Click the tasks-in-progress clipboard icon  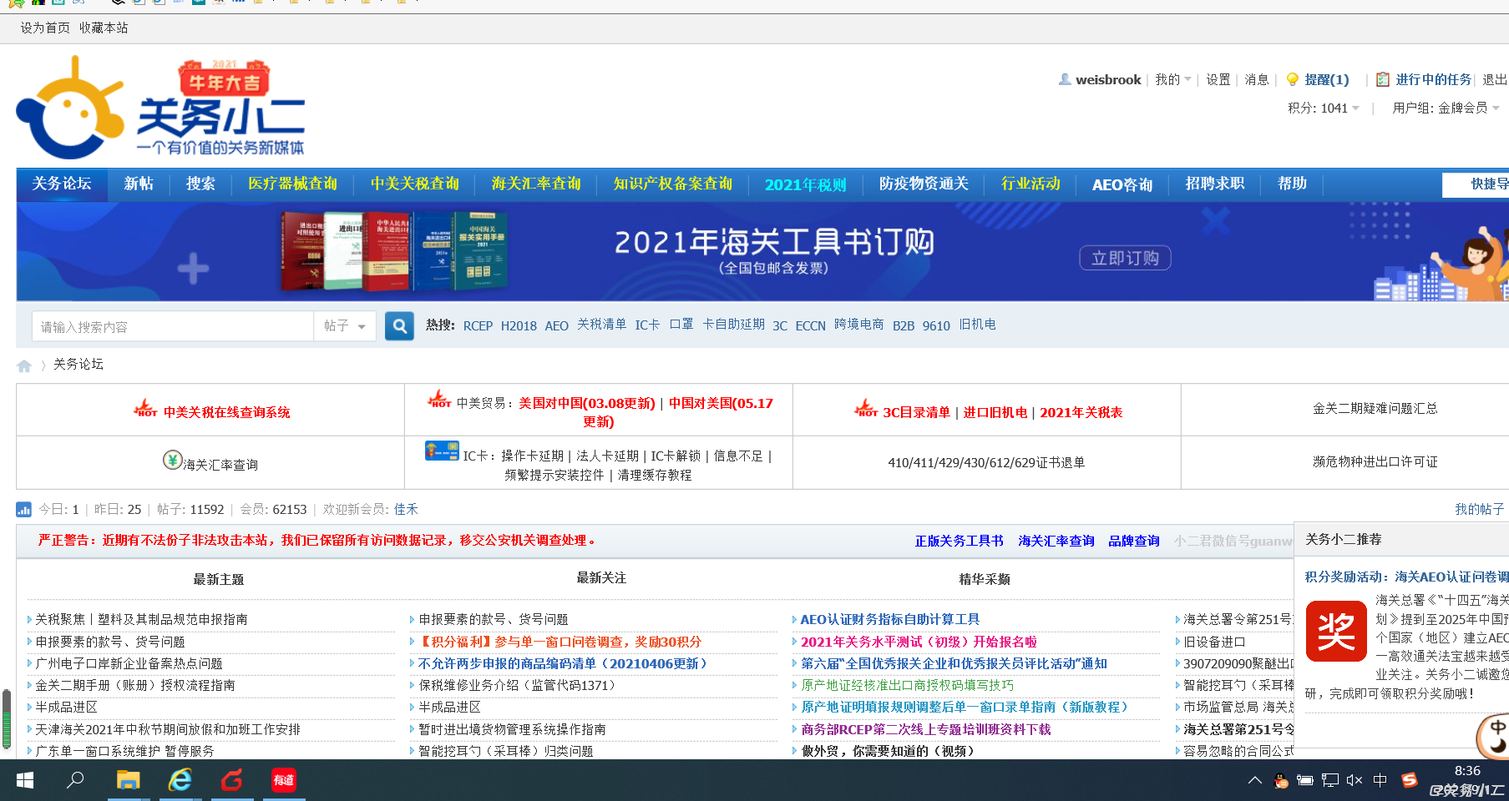point(1383,79)
